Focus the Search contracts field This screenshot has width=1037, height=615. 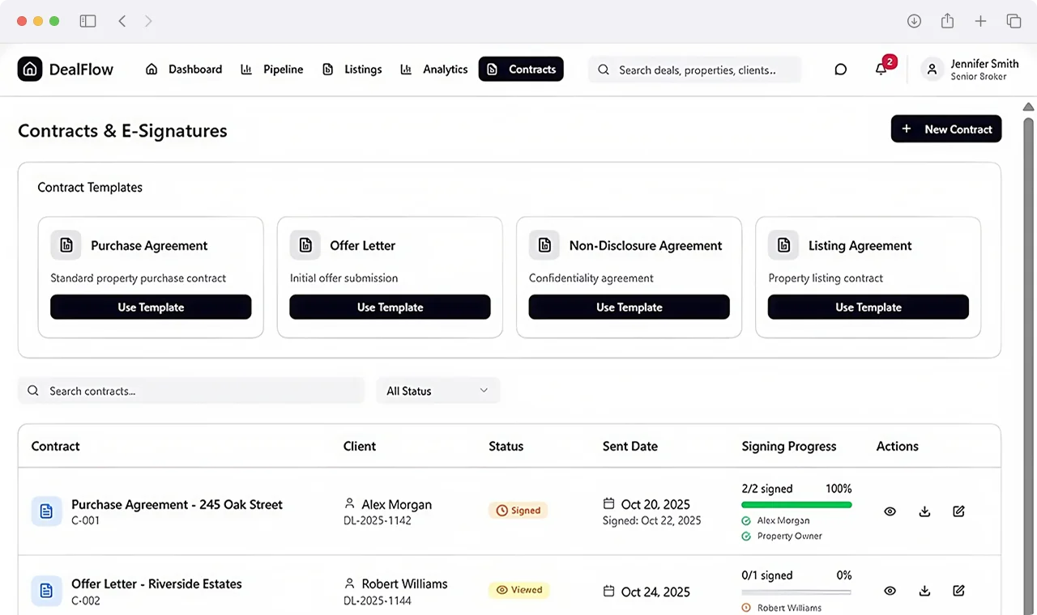tap(191, 391)
